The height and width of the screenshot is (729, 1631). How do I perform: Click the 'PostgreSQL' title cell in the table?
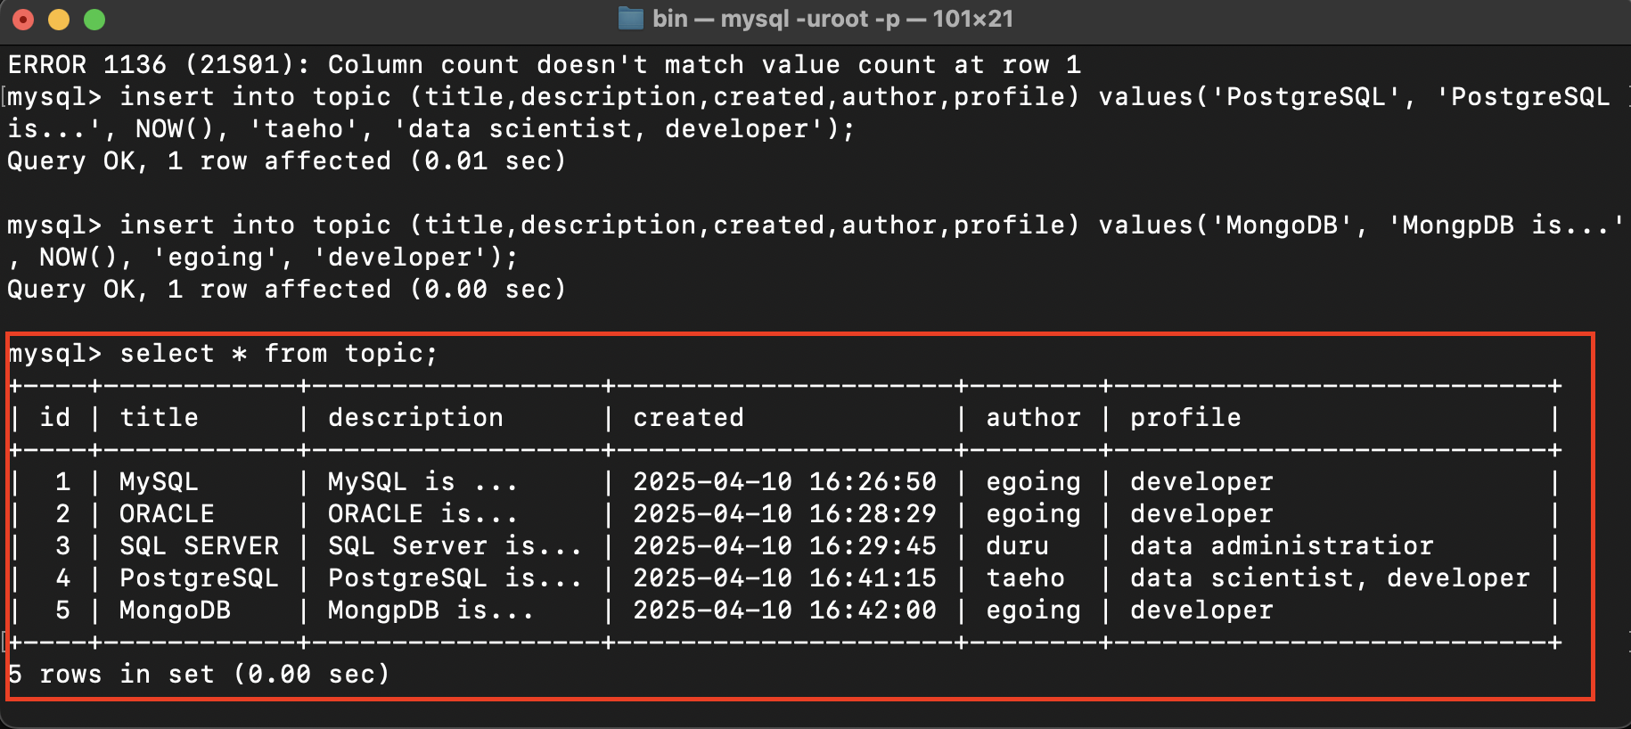click(x=200, y=578)
